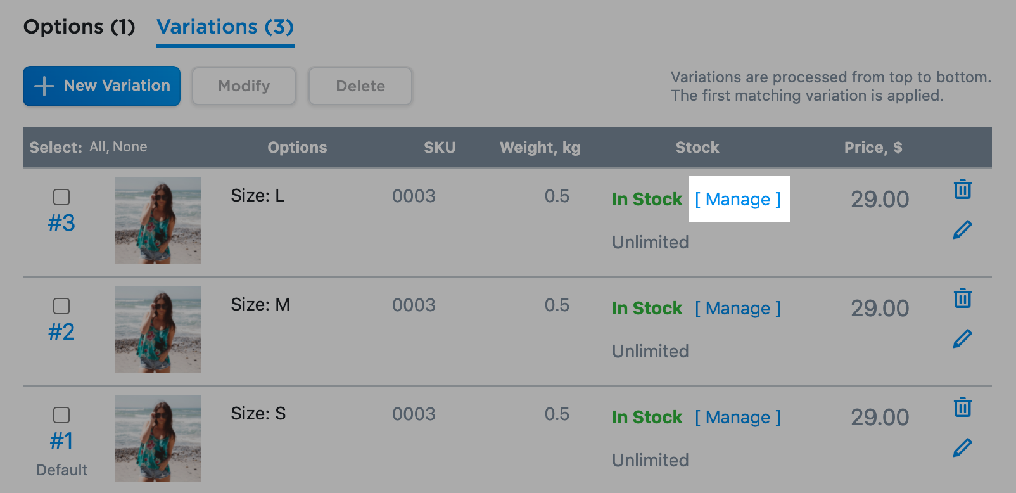Edit variation #3 with the pencil icon

(x=962, y=230)
